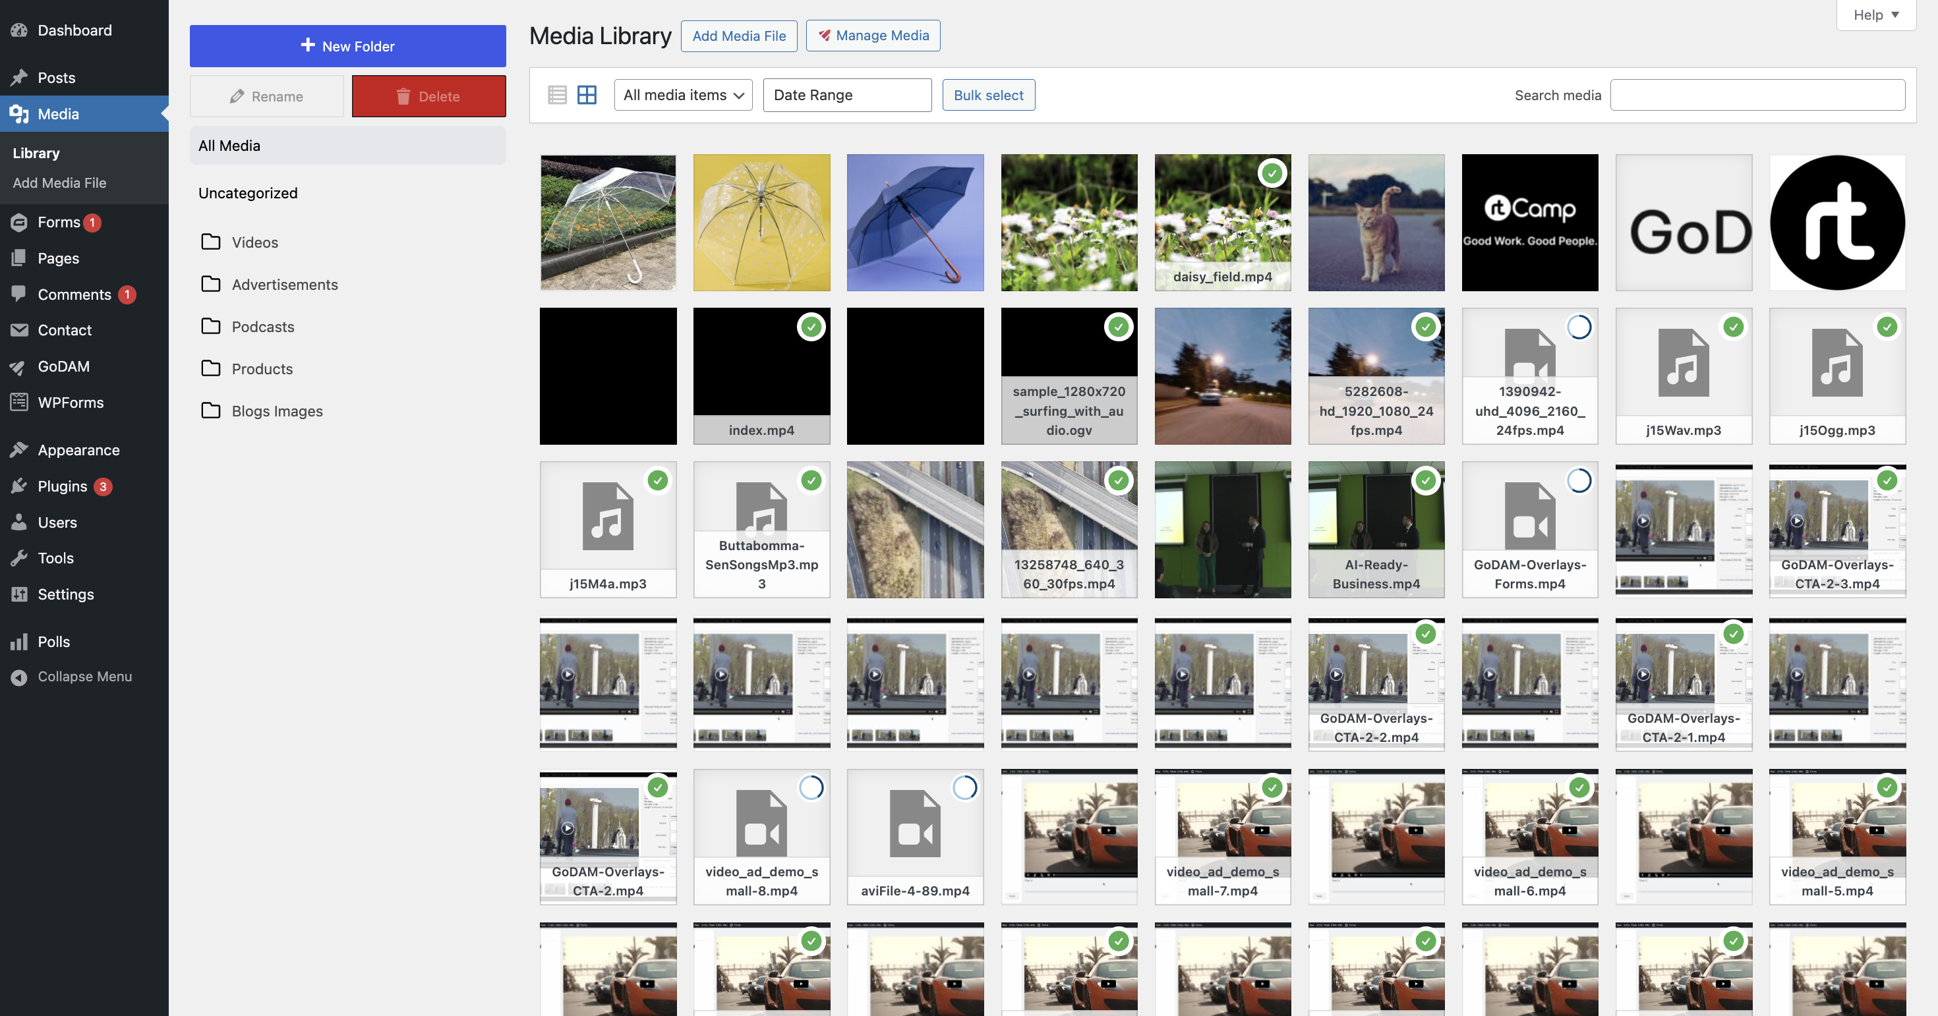The image size is (1938, 1016).
Task: Click the checkmark on sample_1280x720 surfing ogv
Action: tap(1119, 327)
